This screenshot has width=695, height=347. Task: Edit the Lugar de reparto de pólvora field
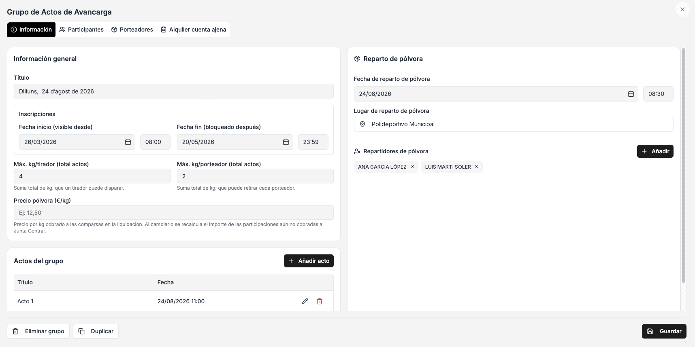[x=514, y=124]
